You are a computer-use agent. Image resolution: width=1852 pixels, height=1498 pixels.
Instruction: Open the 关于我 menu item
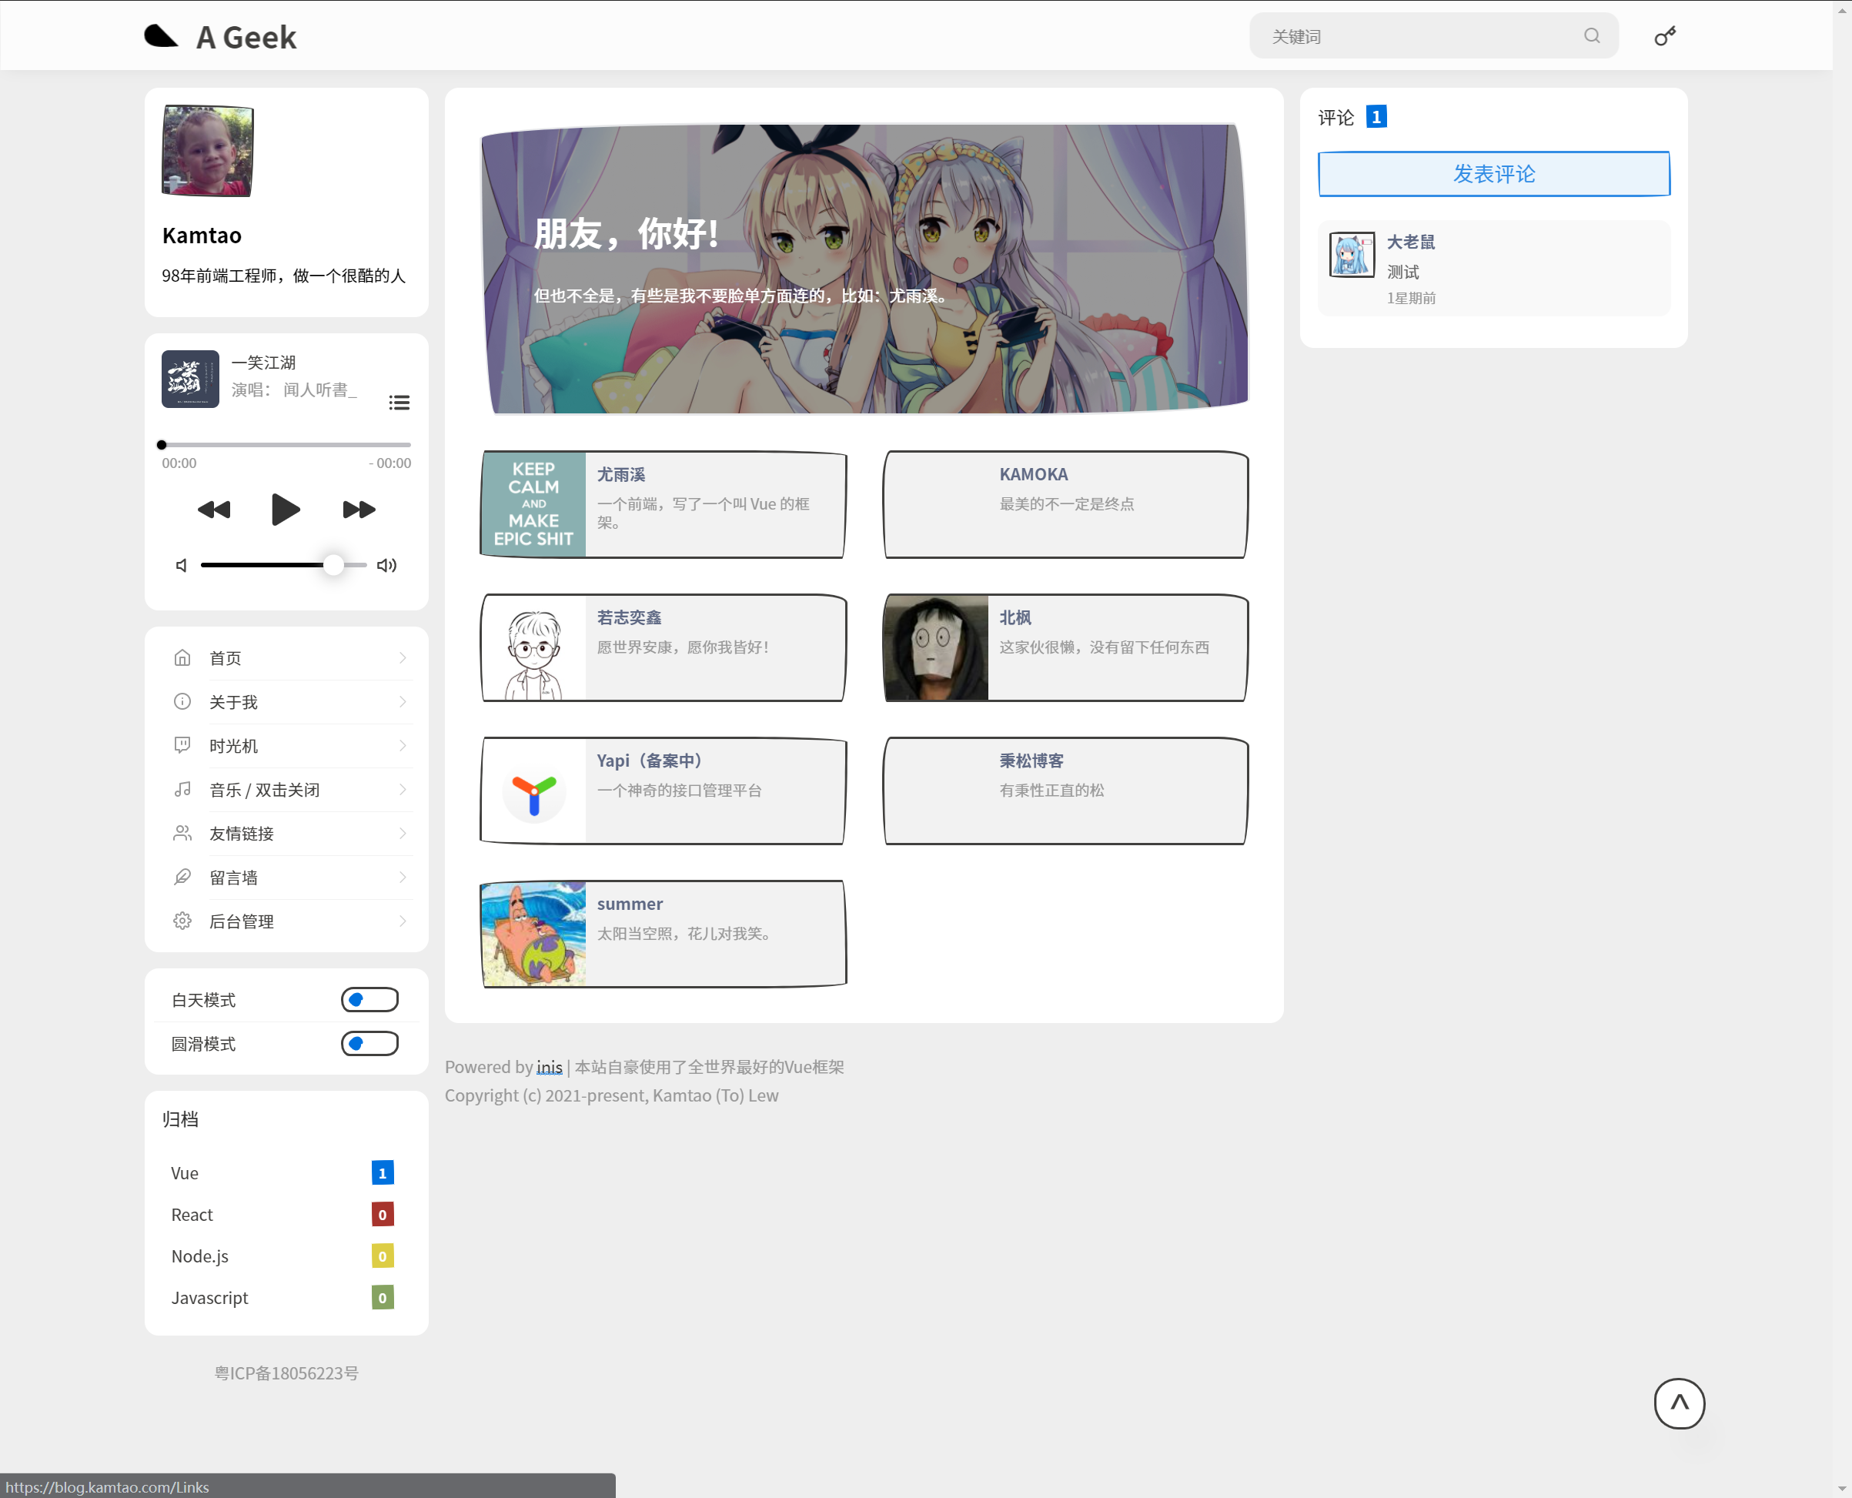pos(286,701)
